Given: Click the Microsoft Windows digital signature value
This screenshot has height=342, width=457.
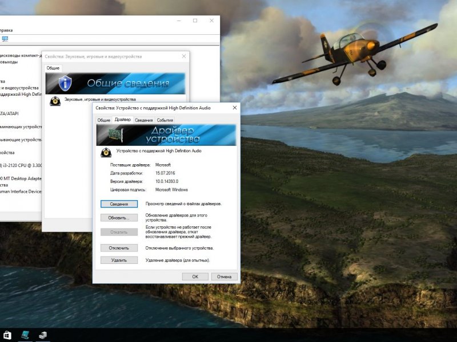Looking at the screenshot, I should click(171, 190).
